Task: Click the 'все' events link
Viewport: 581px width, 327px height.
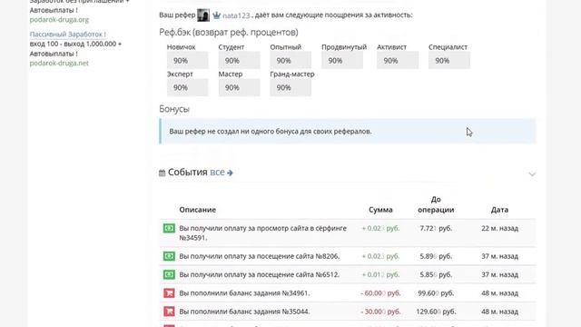Action: click(x=217, y=172)
